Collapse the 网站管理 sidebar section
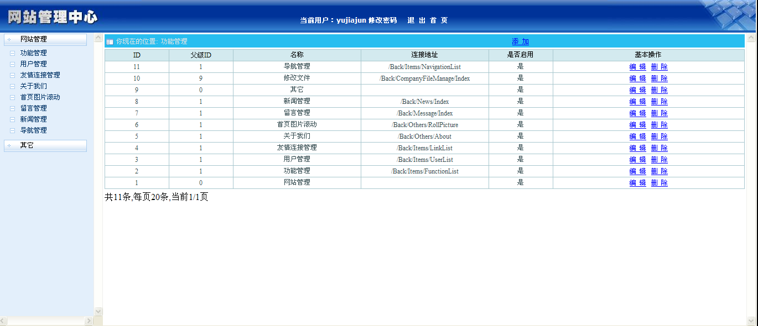This screenshot has height=326, width=758. coord(45,39)
